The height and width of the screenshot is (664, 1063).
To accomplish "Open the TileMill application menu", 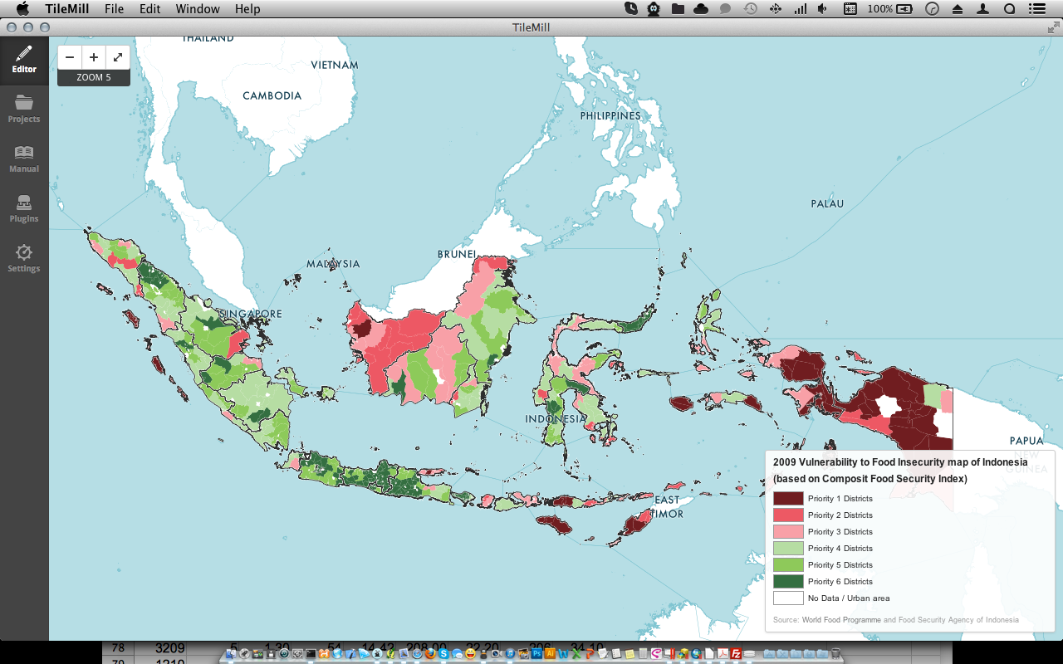I will (67, 8).
